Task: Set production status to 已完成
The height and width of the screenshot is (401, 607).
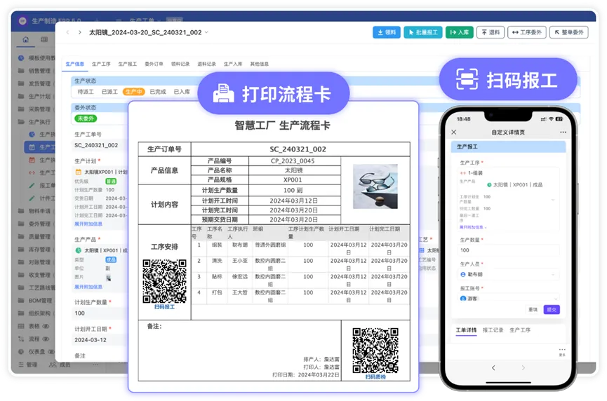Action: [158, 92]
